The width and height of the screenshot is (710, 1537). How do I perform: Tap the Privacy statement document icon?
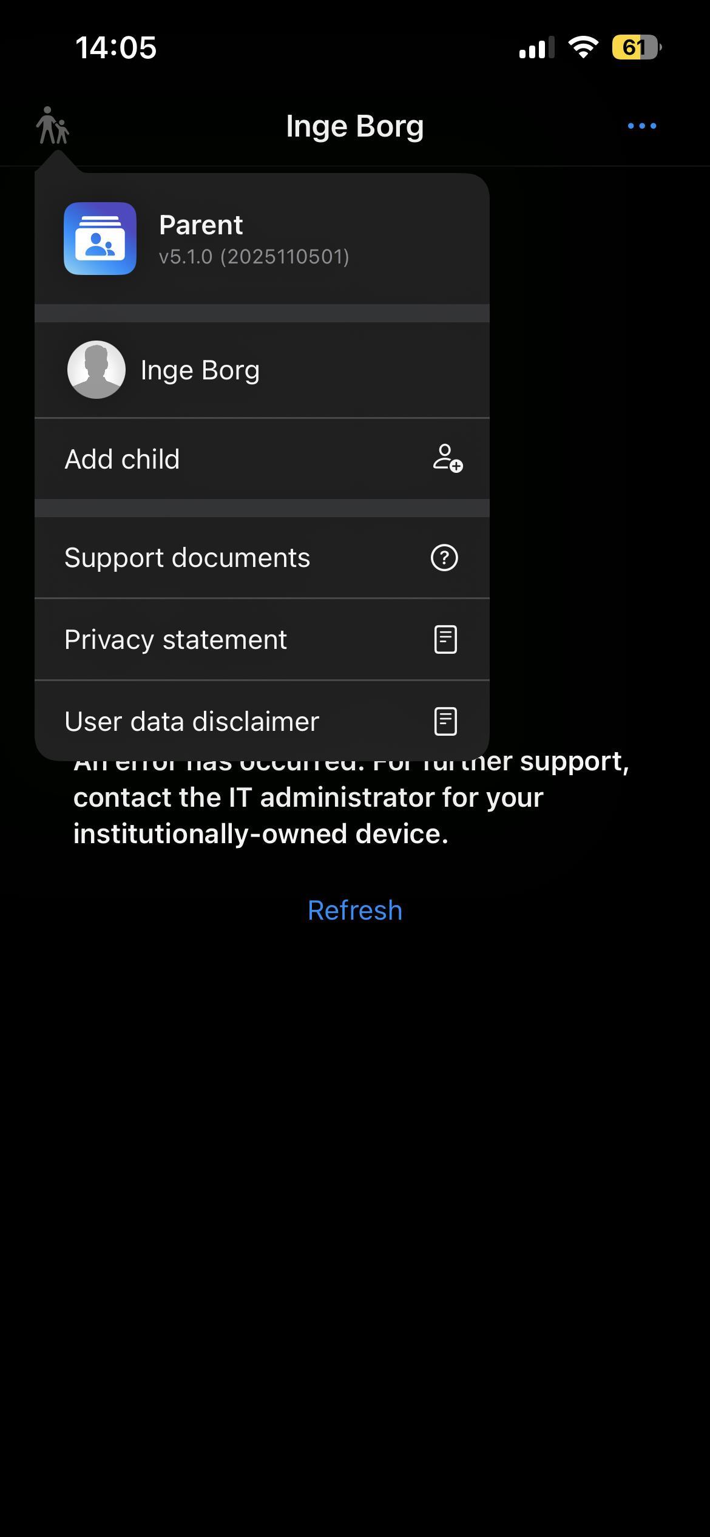(445, 639)
